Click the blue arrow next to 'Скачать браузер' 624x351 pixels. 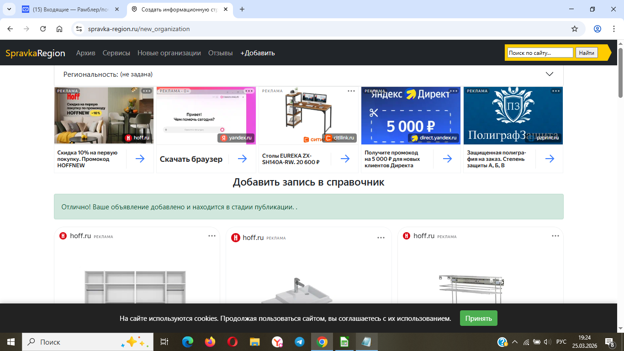tap(243, 159)
